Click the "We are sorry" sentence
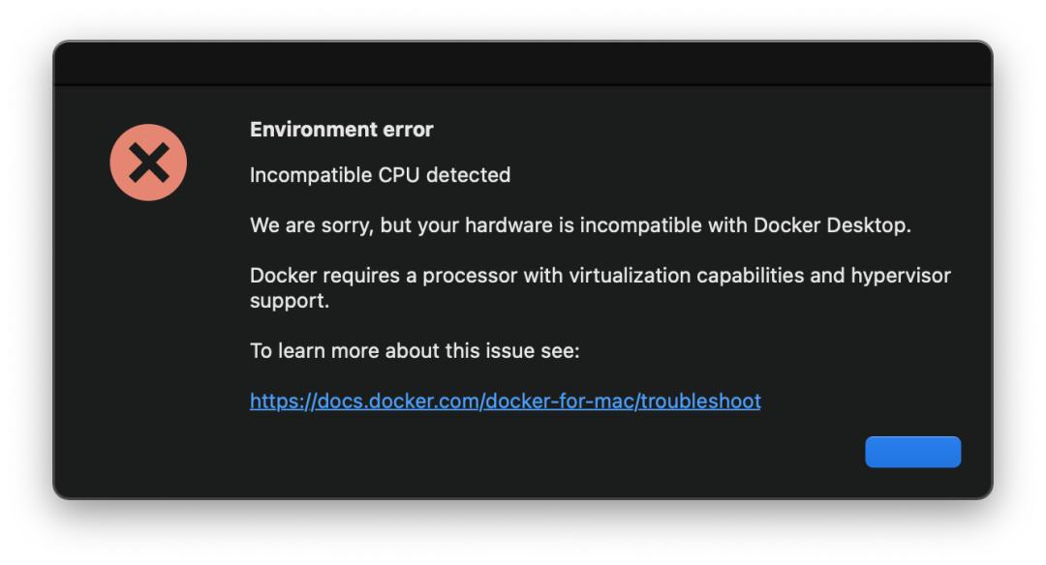Viewport: 1046px width, 565px height. coord(580,225)
